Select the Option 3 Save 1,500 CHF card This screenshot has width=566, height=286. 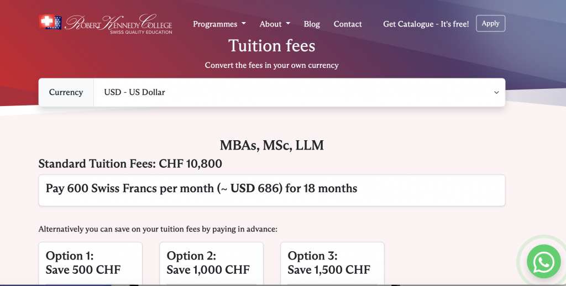332,263
